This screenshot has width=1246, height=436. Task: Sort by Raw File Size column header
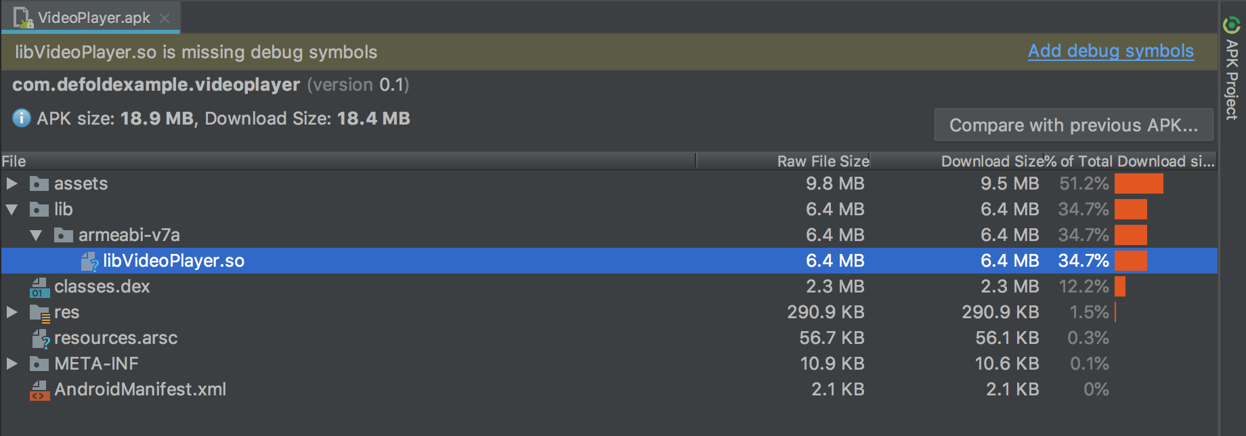(822, 161)
